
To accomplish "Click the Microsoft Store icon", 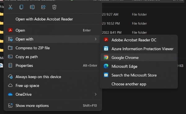I will coord(106,75).
